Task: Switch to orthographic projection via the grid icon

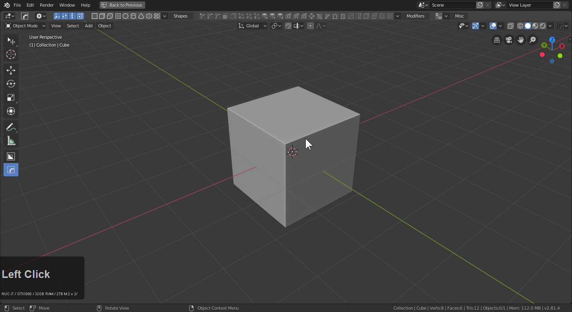Action: pos(497,40)
